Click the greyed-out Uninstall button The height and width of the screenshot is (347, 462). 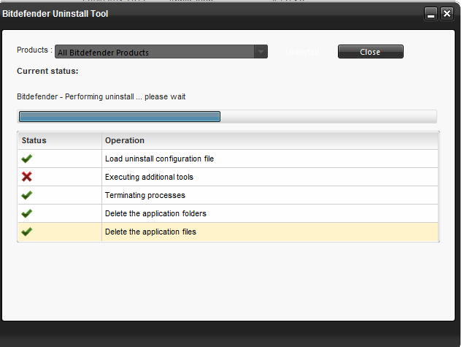click(x=302, y=52)
